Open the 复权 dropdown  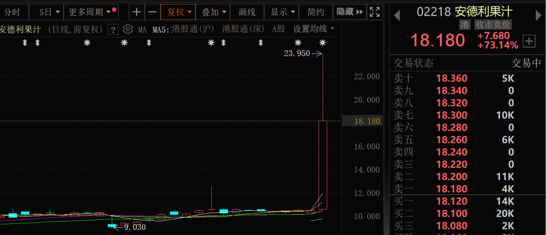179,12
